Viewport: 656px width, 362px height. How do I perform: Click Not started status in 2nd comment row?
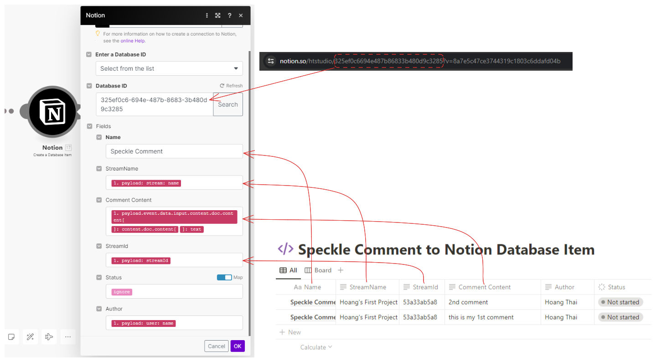click(x=620, y=302)
